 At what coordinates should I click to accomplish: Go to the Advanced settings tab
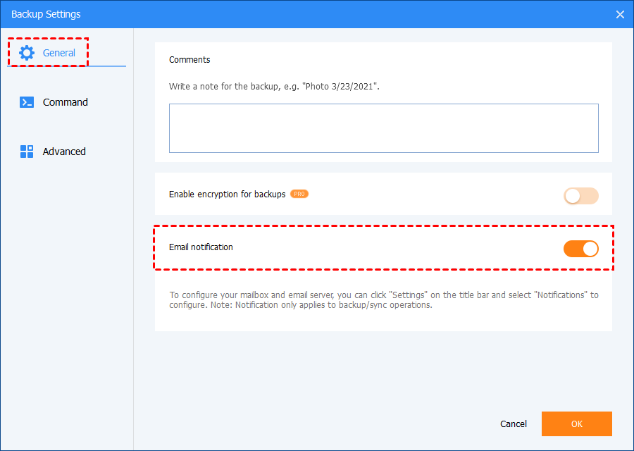pyautogui.click(x=64, y=152)
